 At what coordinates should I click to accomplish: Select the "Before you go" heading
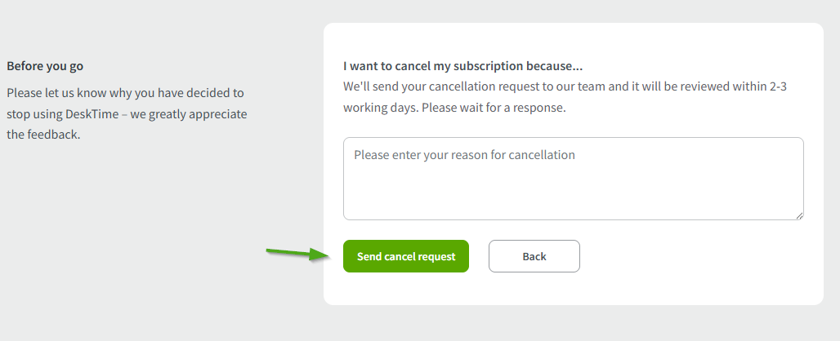(45, 66)
